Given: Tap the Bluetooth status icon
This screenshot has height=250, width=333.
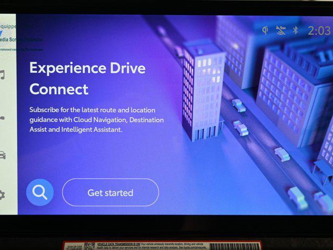Looking at the screenshot, I should tap(295, 31).
